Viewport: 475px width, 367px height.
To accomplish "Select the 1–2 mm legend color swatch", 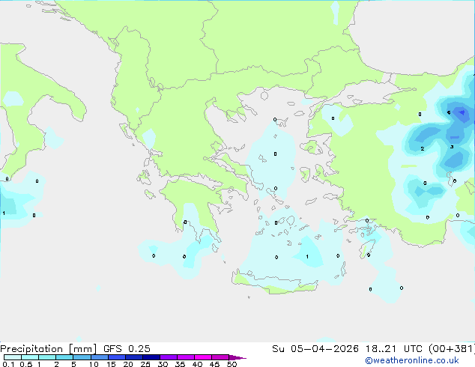I will (47, 357).
